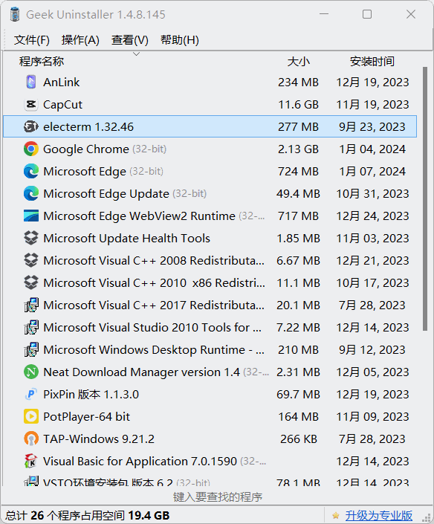Click the 升级为专业版 upgrade link
Screen dimensions: 434x524
coord(378,516)
